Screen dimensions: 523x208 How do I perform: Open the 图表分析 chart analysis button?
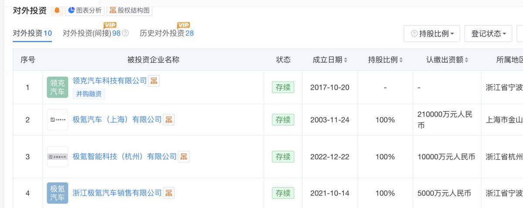coord(85,10)
